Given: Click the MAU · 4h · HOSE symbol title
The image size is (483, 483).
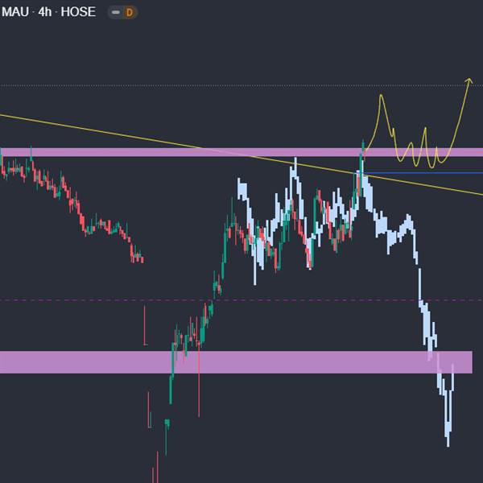Looking at the screenshot, I should coord(48,12).
